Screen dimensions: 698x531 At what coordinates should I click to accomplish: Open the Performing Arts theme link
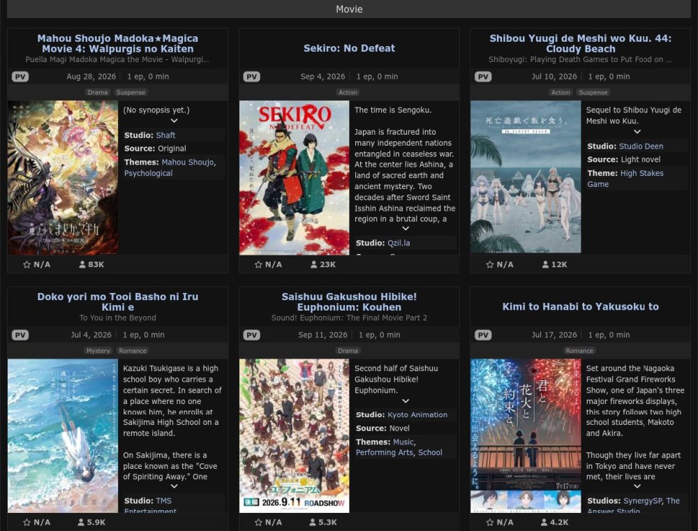384,453
